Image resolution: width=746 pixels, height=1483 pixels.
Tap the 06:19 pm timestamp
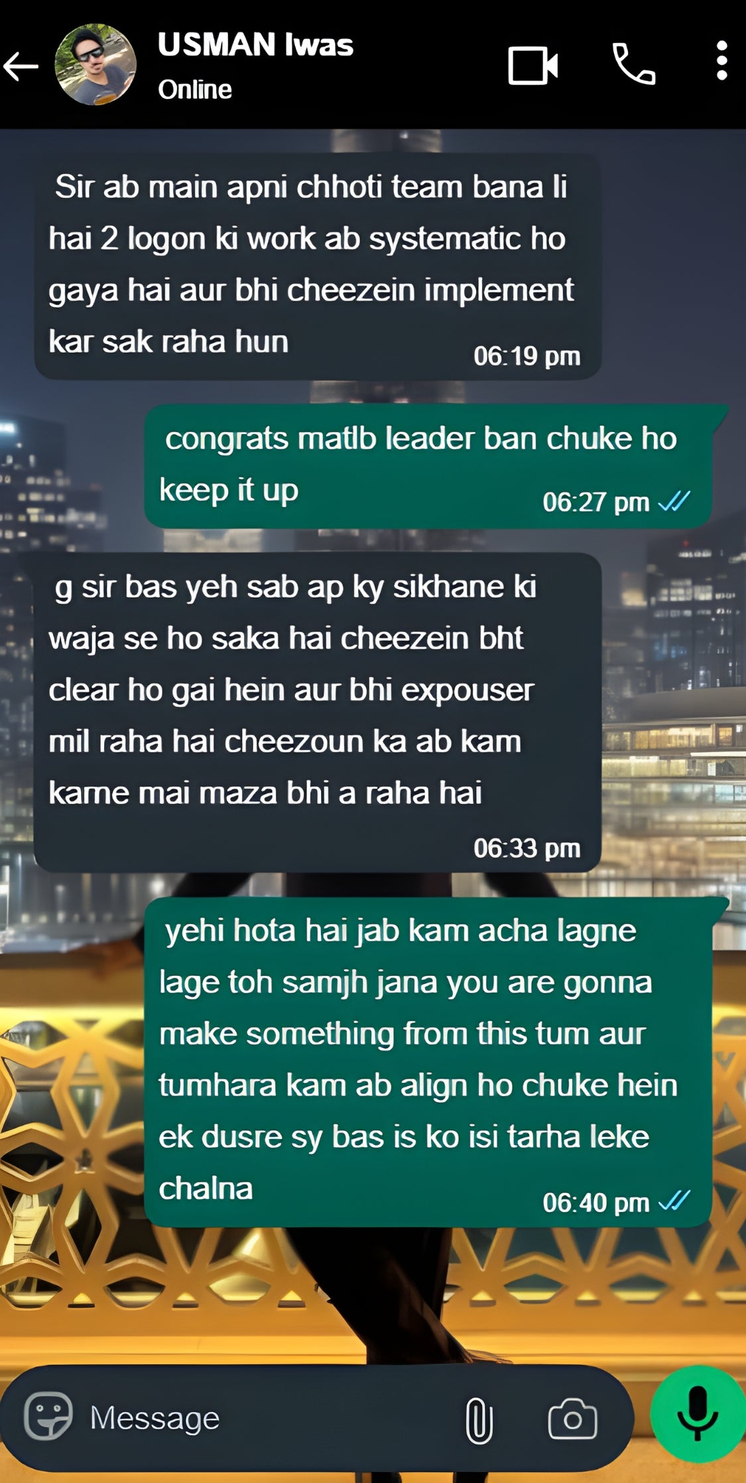tap(527, 356)
